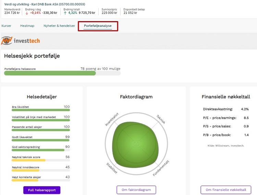Click Disponibelt beløp value 21 052 kr
This screenshot has width=257, height=195.
[x=130, y=13]
